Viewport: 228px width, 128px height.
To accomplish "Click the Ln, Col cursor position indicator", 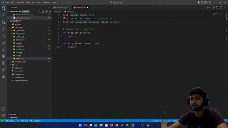I will click(x=157, y=121).
